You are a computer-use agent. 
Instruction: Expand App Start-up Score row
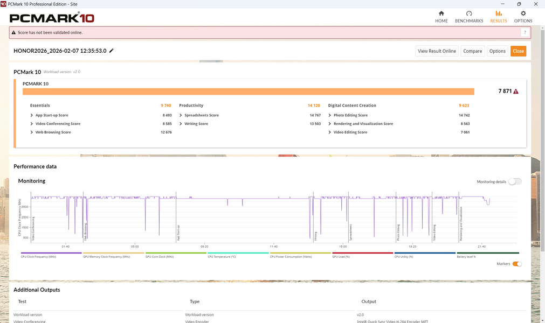point(32,115)
